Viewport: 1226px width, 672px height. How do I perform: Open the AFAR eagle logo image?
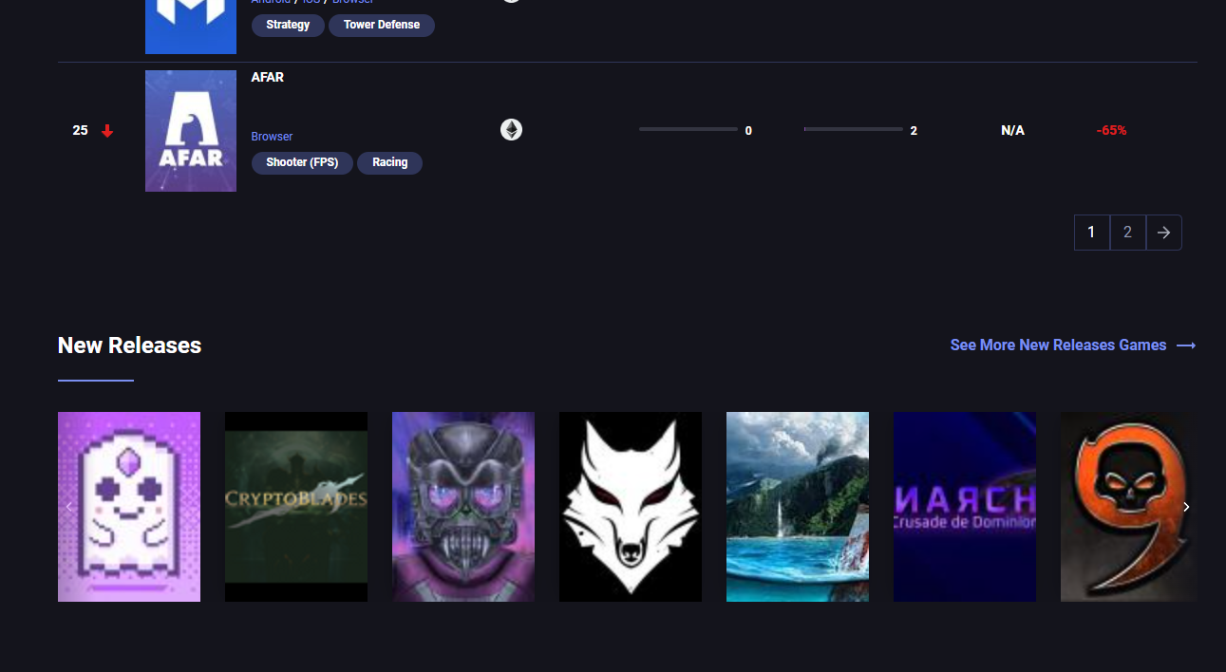pyautogui.click(x=190, y=130)
